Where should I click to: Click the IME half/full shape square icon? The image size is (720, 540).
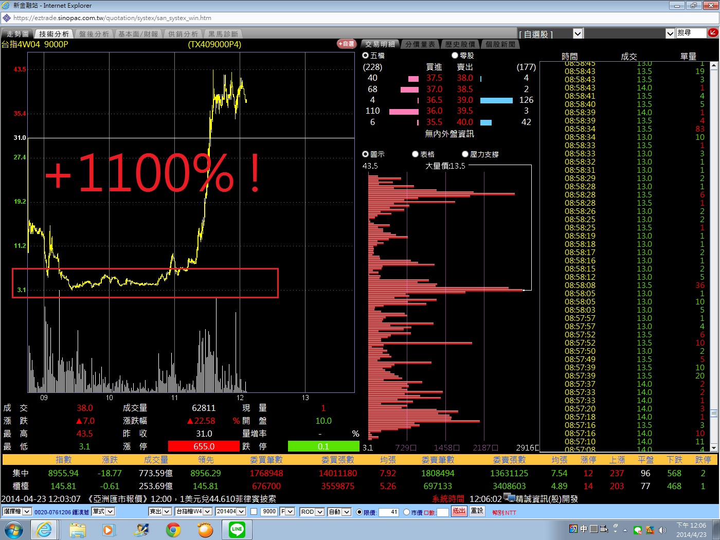pyautogui.click(x=593, y=529)
